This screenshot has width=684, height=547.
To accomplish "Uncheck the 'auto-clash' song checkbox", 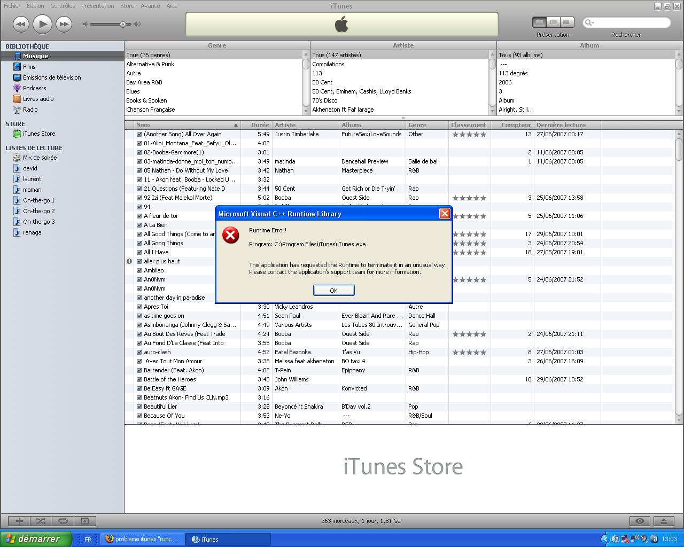I will (139, 352).
